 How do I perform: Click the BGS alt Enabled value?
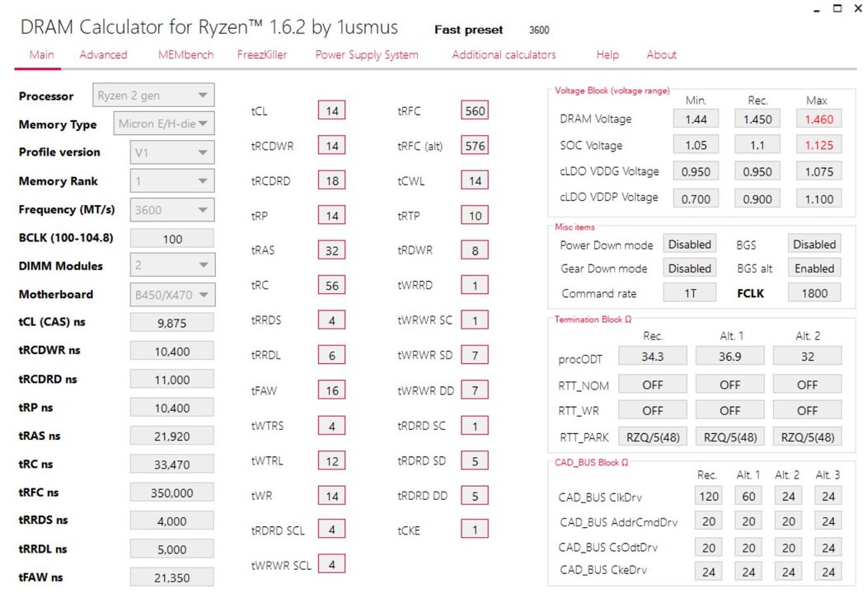pyautogui.click(x=814, y=268)
